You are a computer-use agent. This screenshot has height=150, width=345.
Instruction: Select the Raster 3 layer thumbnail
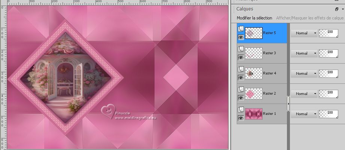tap(254, 53)
